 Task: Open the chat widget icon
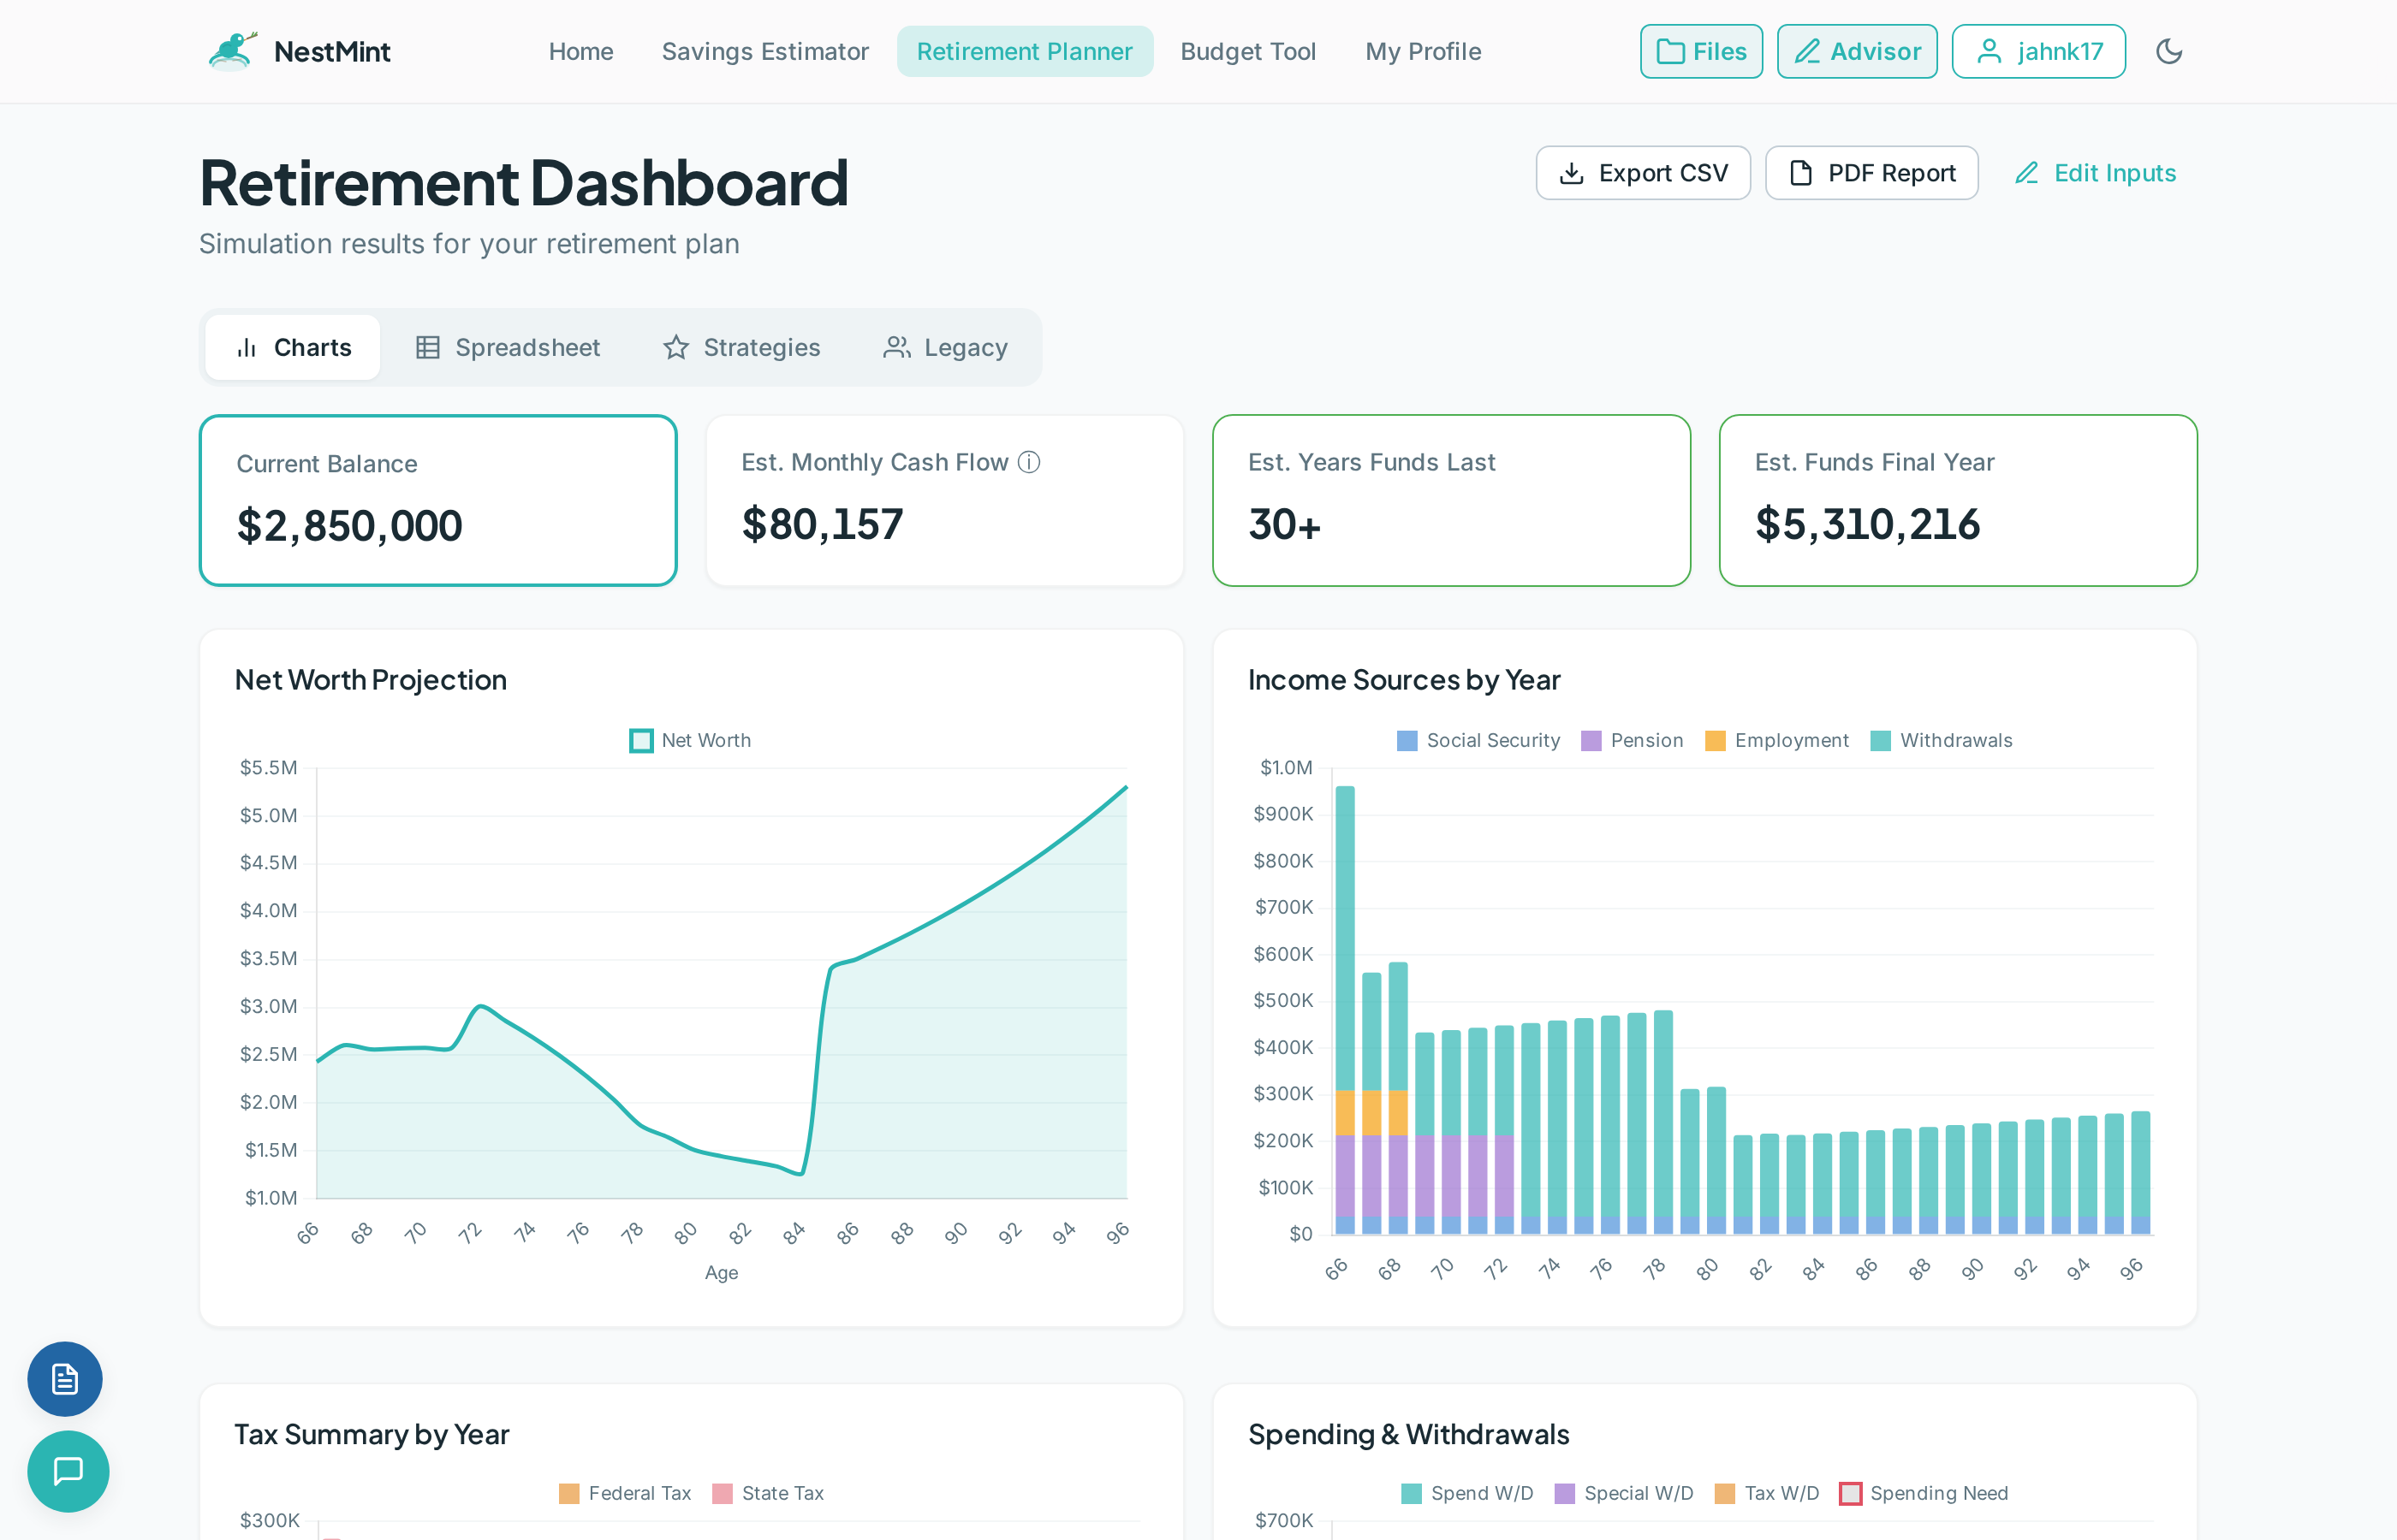pos(67,1471)
